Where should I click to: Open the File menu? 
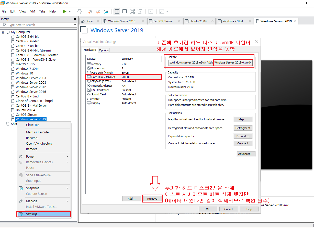4,11
